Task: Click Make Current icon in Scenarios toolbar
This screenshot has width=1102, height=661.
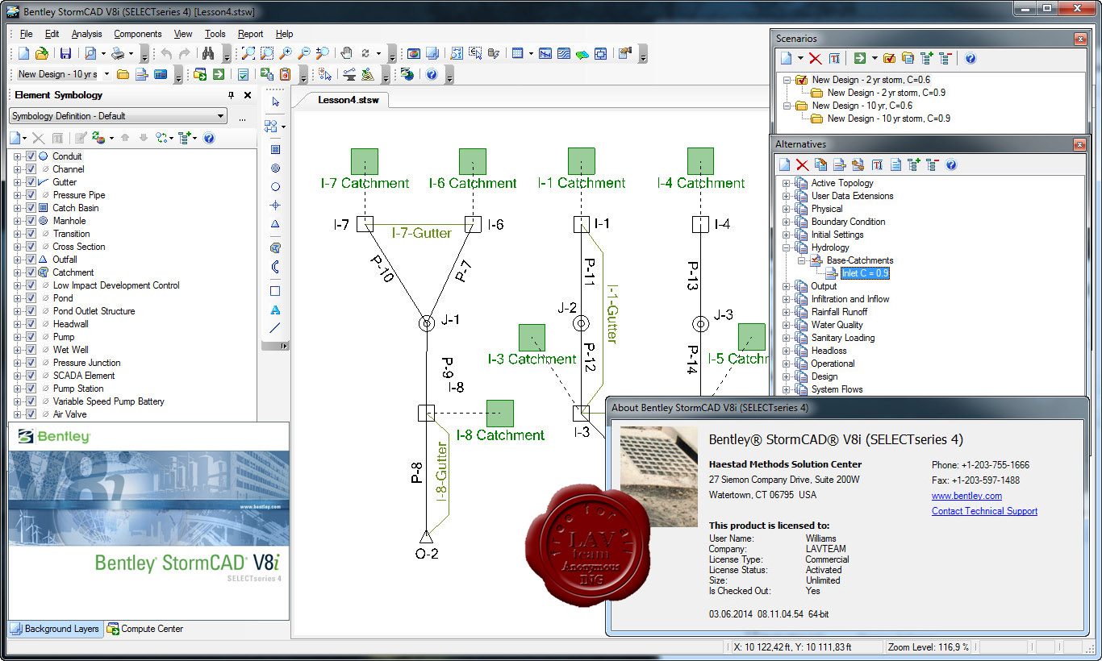Action: point(890,58)
